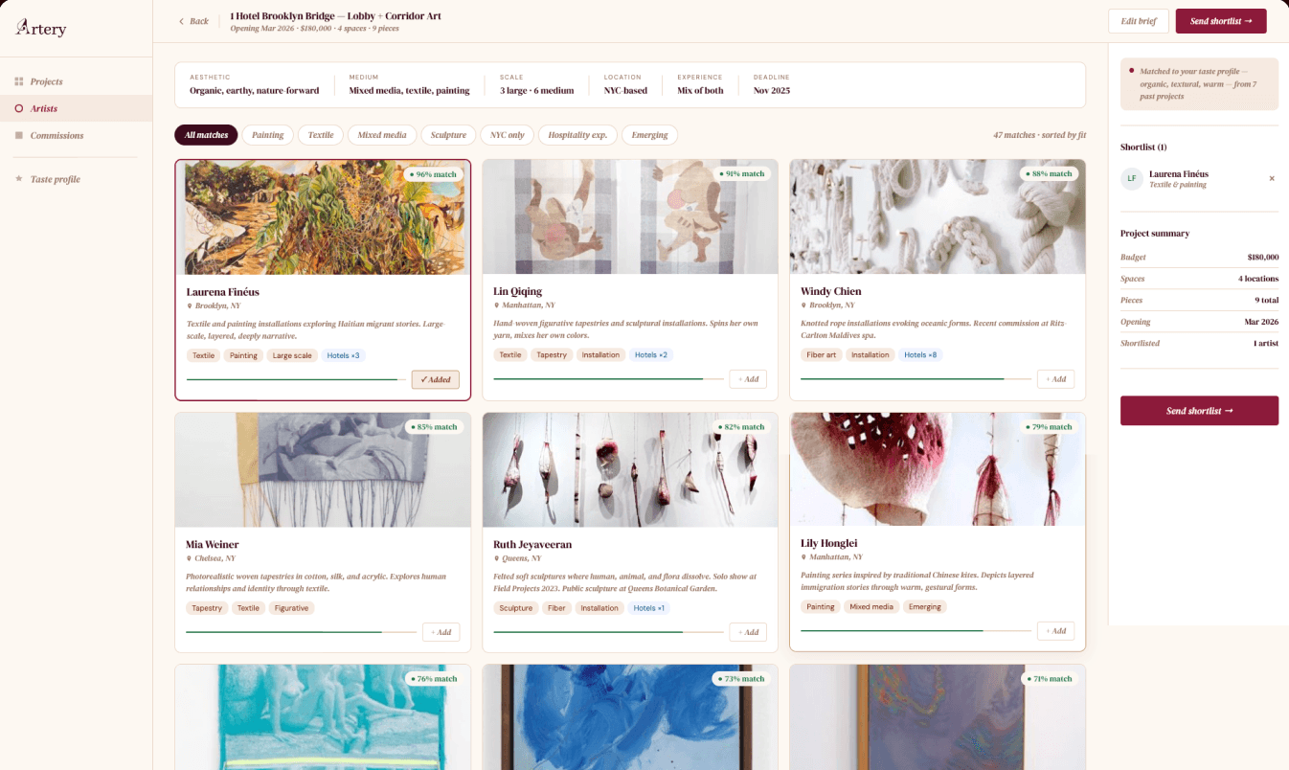Click Lin Qiqing fit progress bar

click(607, 379)
